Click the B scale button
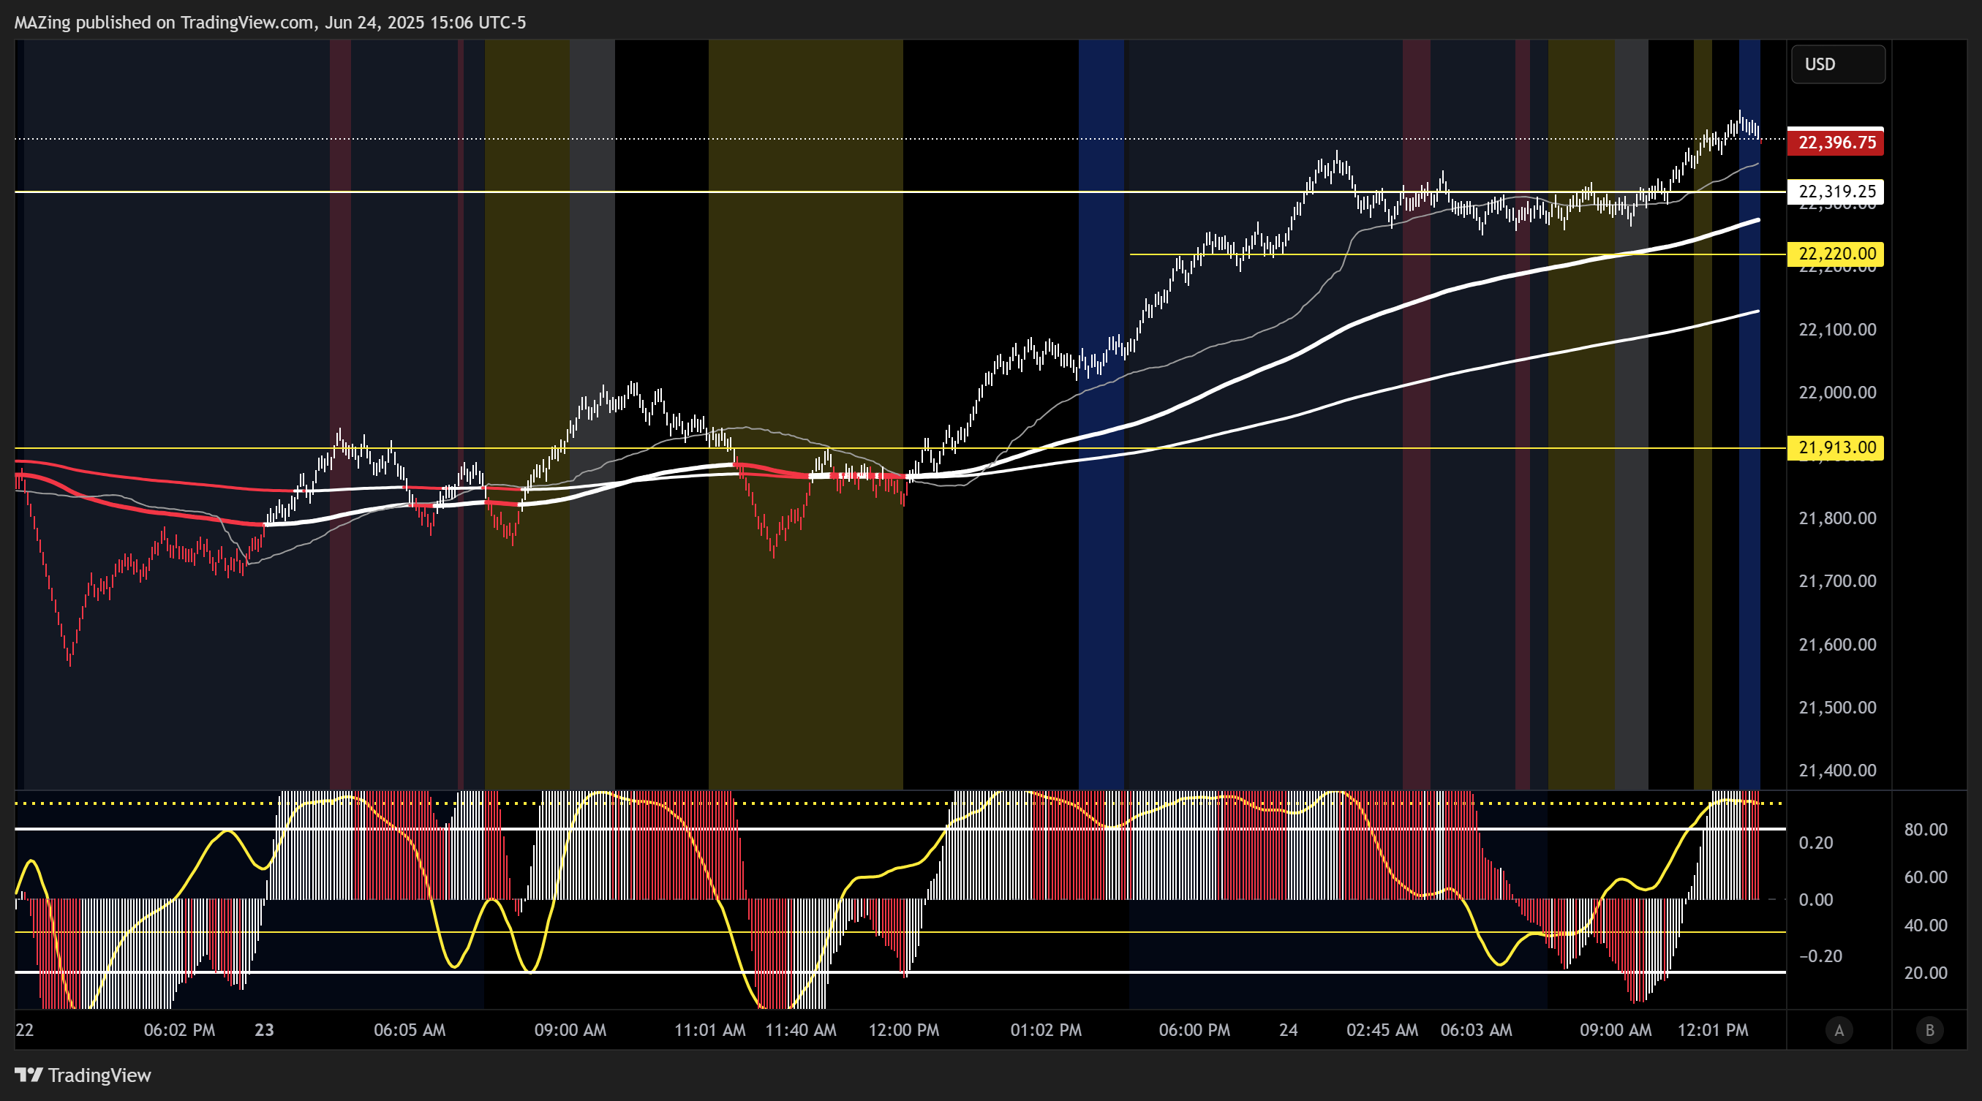 coord(1929,1030)
